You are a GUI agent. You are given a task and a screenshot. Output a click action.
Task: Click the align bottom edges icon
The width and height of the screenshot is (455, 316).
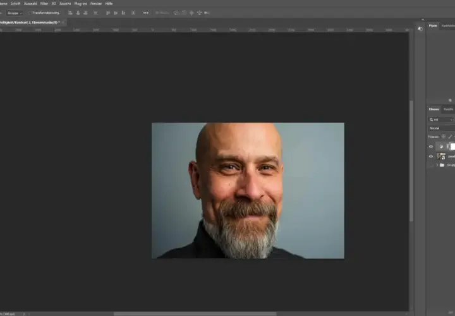[x=123, y=13]
